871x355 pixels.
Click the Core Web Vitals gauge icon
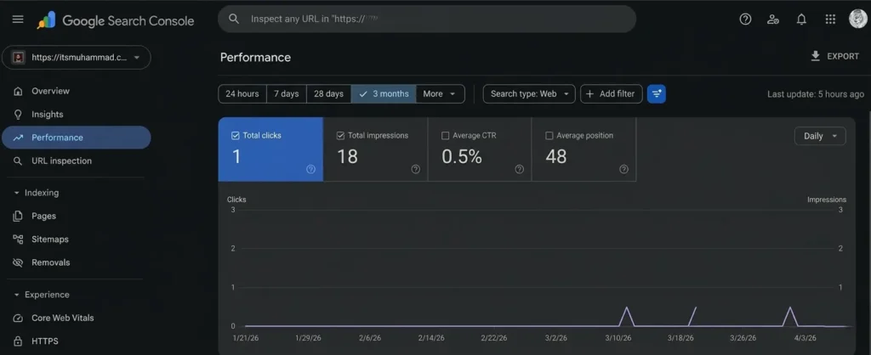(19, 318)
